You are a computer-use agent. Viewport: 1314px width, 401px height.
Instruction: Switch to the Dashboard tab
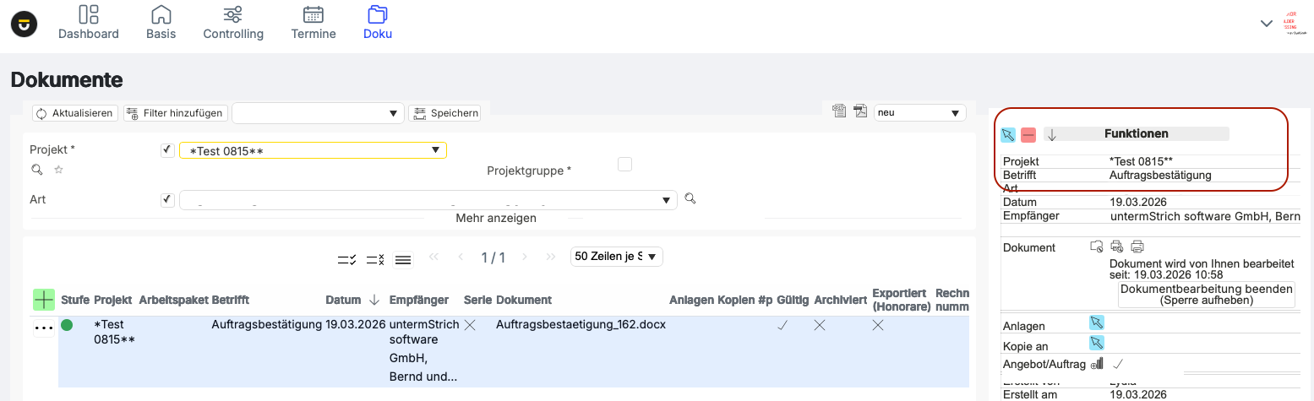89,23
